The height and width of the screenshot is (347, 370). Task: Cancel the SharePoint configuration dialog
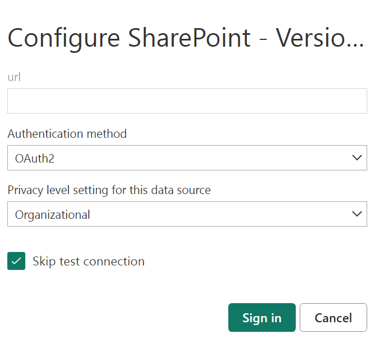click(x=333, y=318)
